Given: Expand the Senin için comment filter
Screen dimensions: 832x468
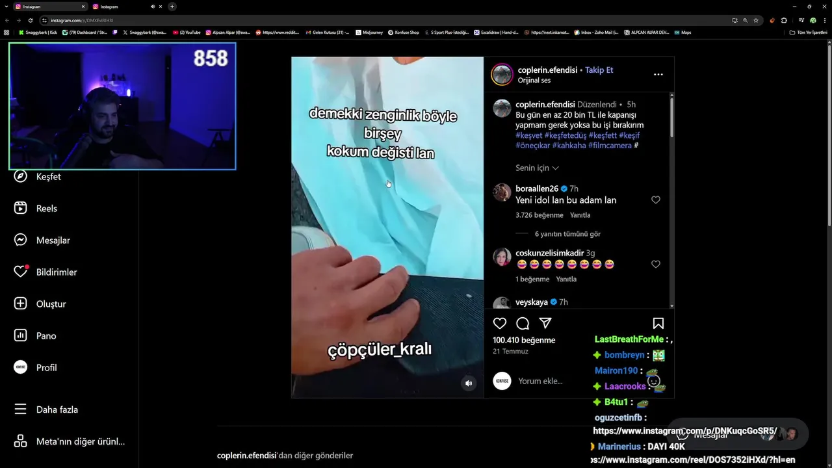Looking at the screenshot, I should pyautogui.click(x=537, y=168).
